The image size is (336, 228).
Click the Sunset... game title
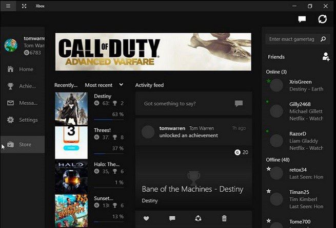[x=104, y=198]
